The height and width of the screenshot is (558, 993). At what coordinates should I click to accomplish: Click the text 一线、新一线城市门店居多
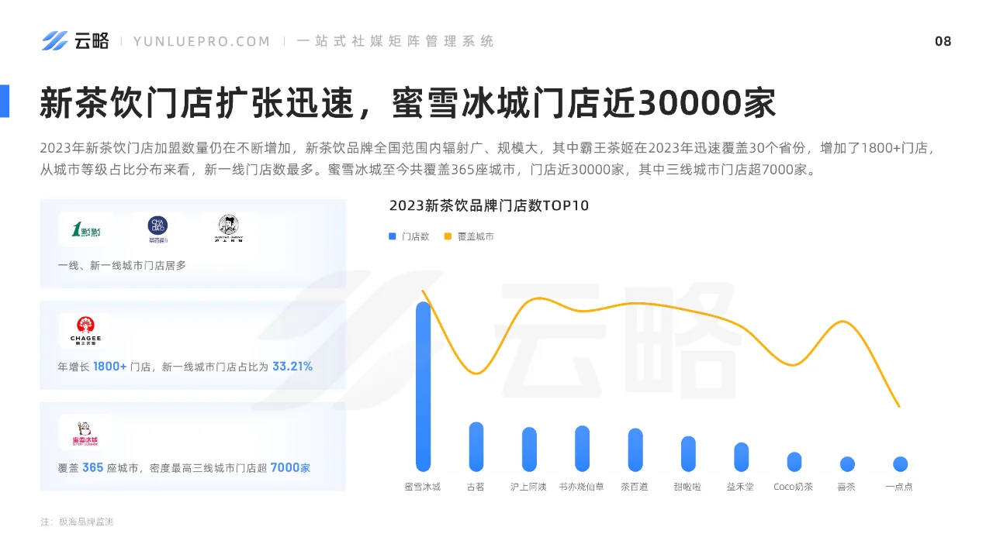pyautogui.click(x=122, y=265)
